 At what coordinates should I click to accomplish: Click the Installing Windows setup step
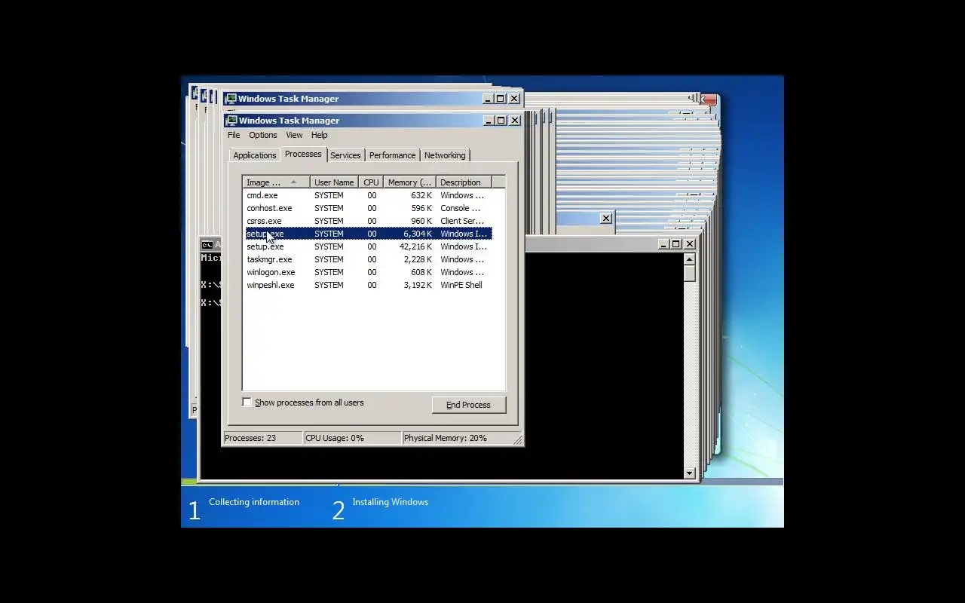click(x=390, y=502)
